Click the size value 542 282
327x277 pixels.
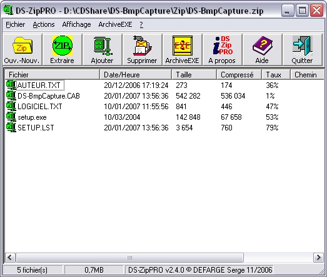click(x=188, y=96)
